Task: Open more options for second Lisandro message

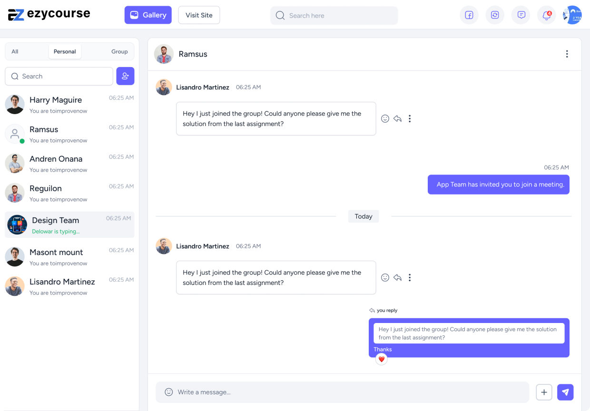Action: coord(410,277)
